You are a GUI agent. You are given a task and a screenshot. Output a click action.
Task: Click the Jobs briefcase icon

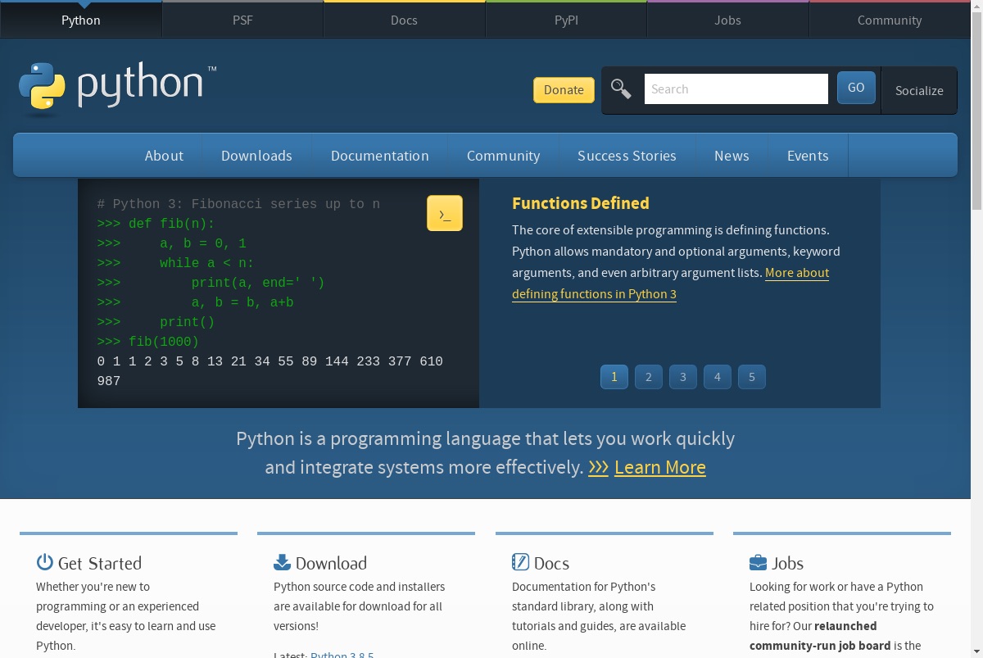coord(758,563)
